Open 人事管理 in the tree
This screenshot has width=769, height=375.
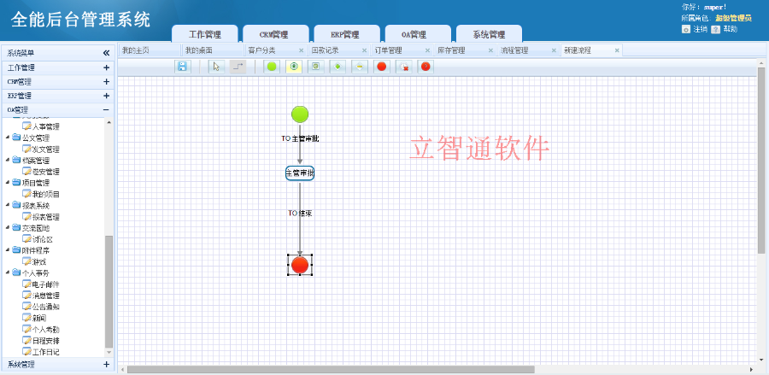tap(46, 127)
